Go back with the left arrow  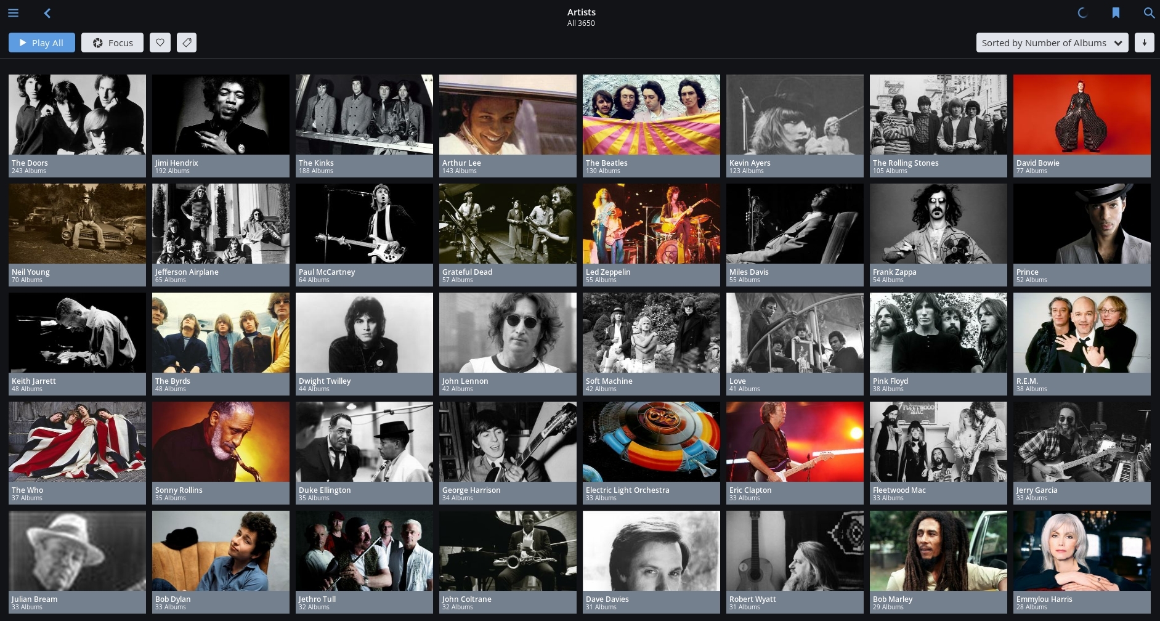[47, 12]
